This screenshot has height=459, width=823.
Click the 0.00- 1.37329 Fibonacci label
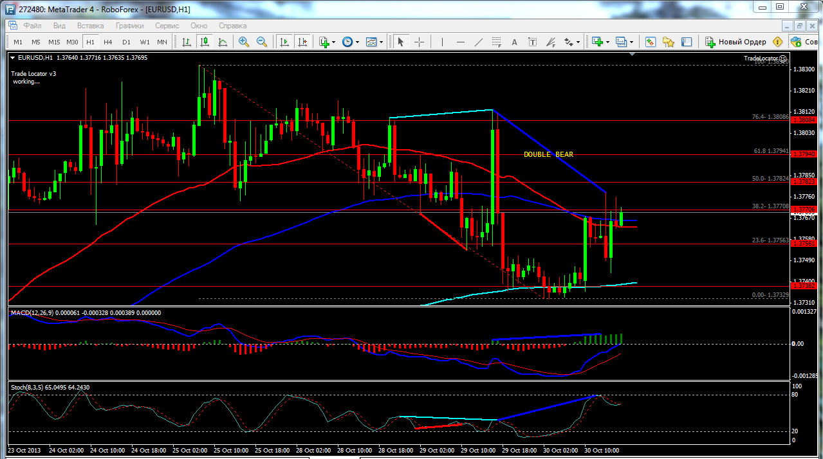pos(770,295)
